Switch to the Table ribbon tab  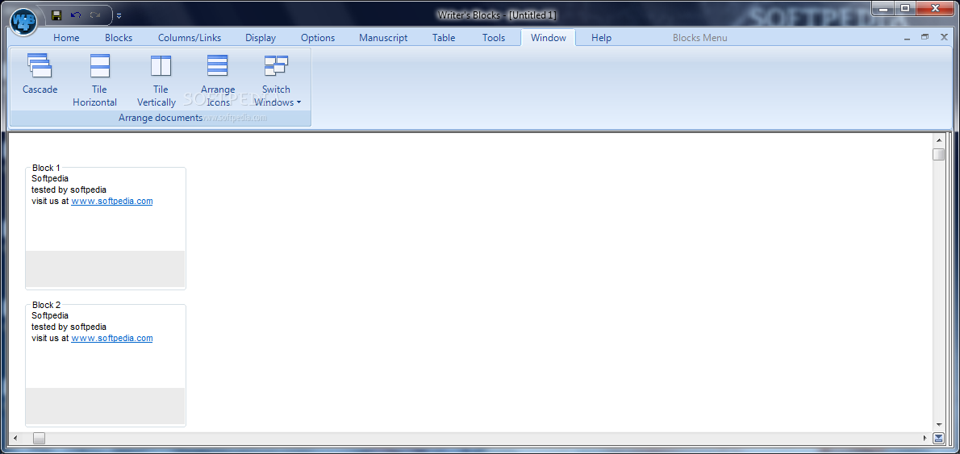[x=444, y=38]
